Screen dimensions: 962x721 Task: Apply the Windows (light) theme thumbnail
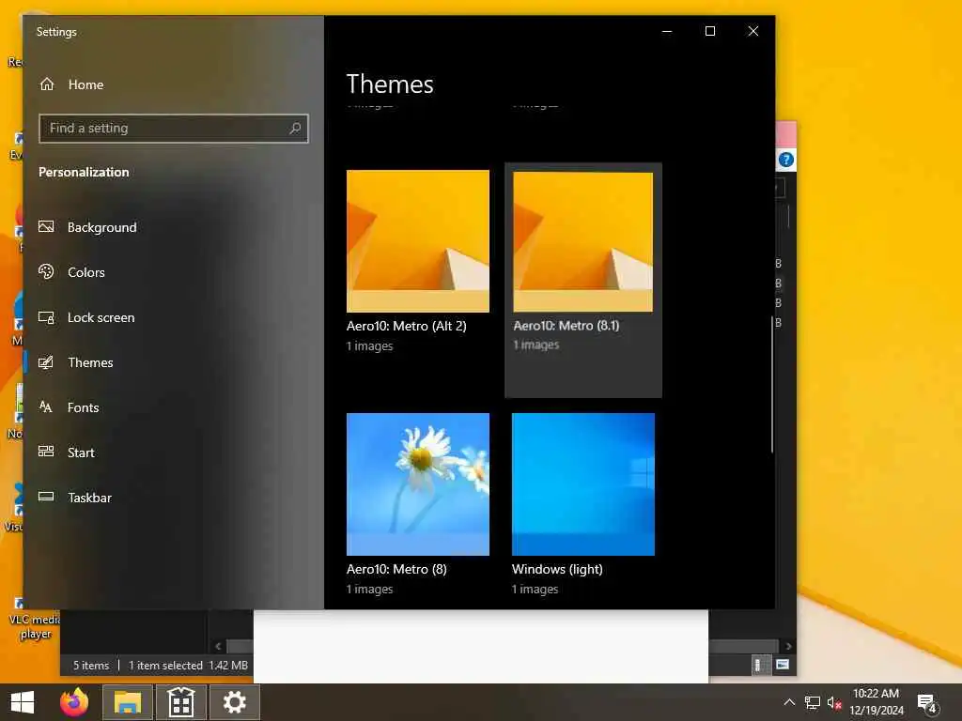point(582,484)
